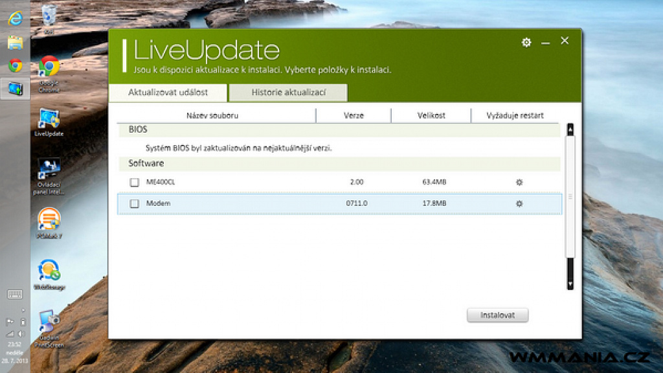The width and height of the screenshot is (663, 373).
Task: Click version 2.00 in ME400CL row
Action: point(357,182)
